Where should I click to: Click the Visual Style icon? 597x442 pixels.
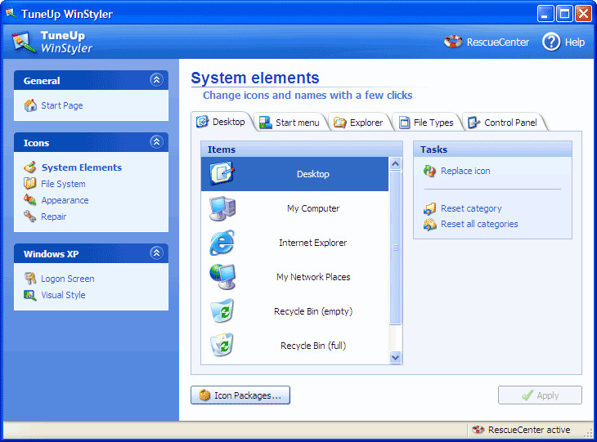30,295
